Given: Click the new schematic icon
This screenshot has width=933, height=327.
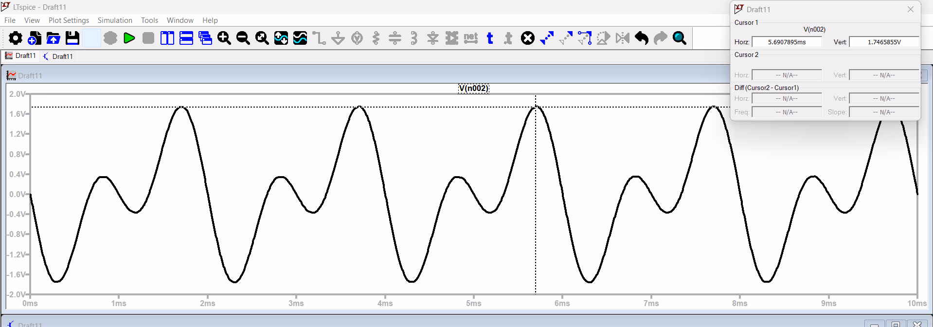Looking at the screenshot, I should click(x=35, y=38).
